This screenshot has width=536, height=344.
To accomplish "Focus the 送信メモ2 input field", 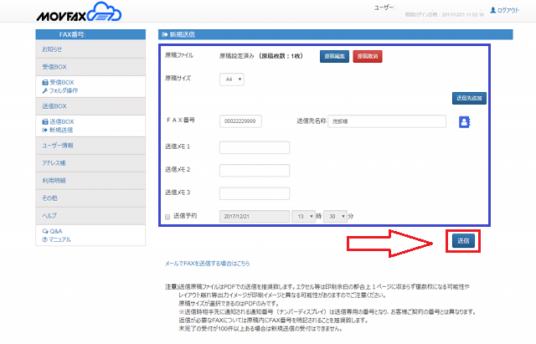I will tap(255, 171).
